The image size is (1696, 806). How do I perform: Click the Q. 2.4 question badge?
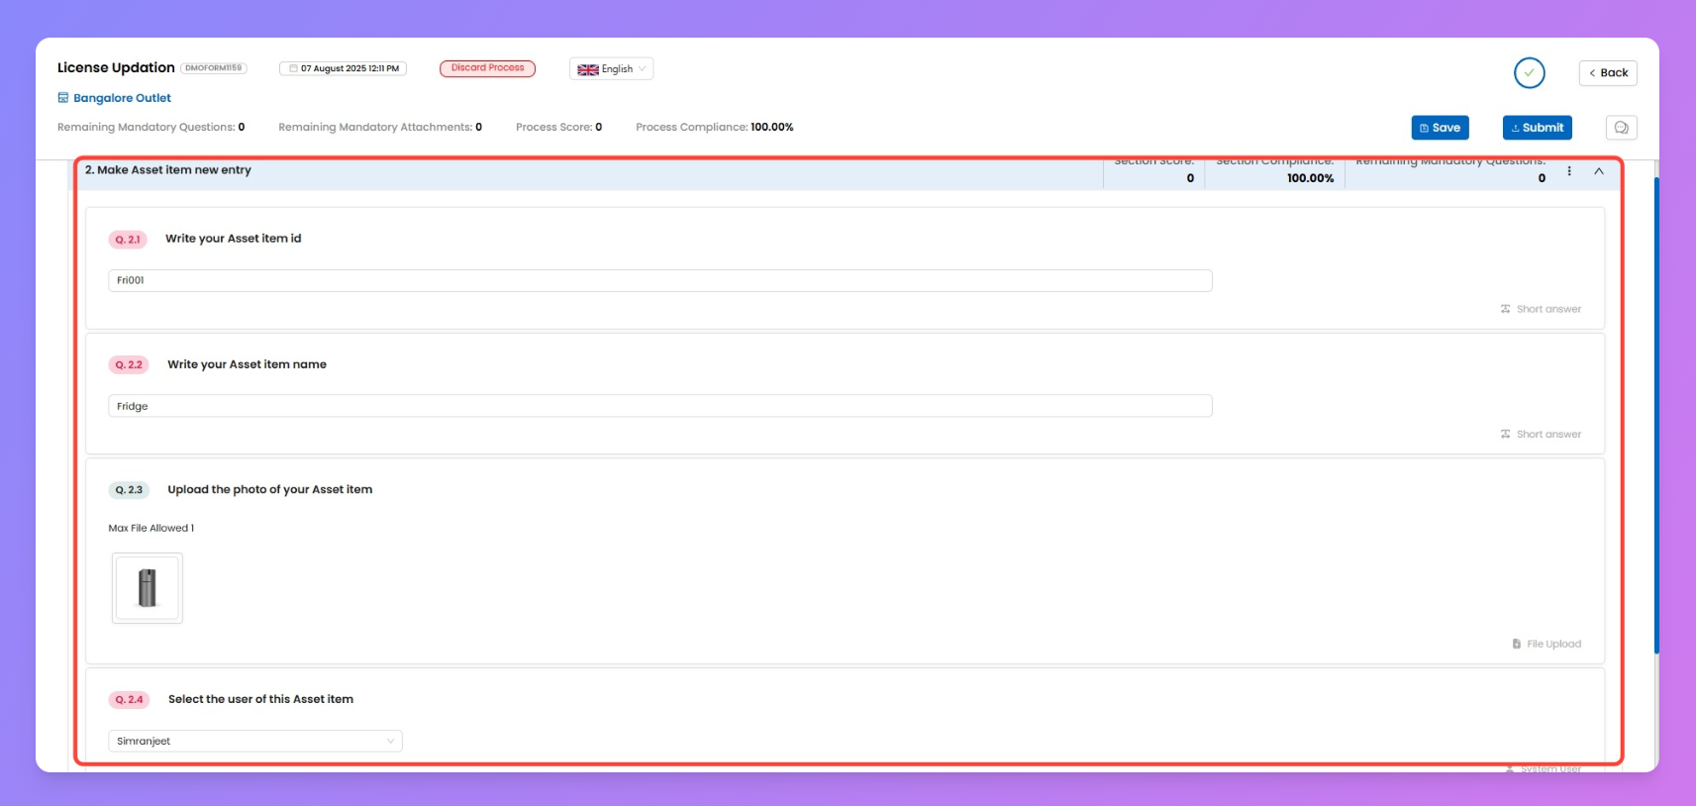coord(129,700)
